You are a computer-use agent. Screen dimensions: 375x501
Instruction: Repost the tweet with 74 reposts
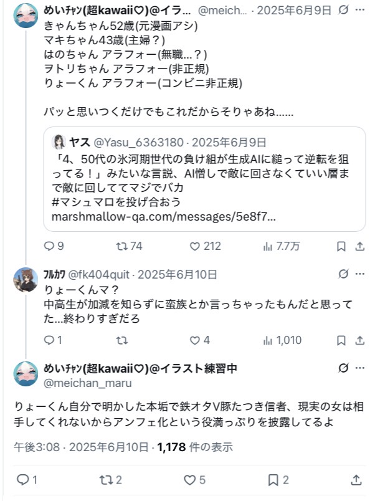click(122, 246)
